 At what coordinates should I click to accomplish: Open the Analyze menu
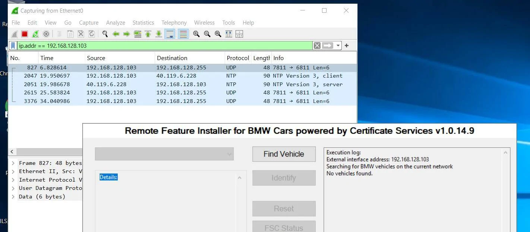[116, 23]
